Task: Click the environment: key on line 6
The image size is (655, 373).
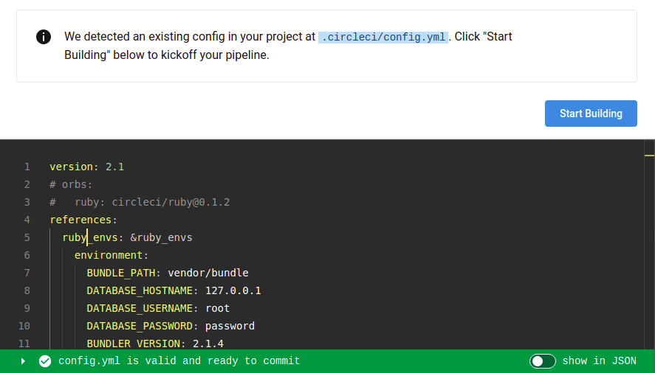Action: [x=112, y=255]
